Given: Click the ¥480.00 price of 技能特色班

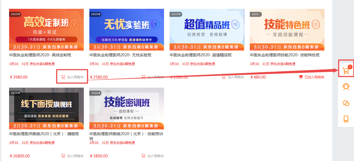Looking at the screenshot, I should point(258,77).
